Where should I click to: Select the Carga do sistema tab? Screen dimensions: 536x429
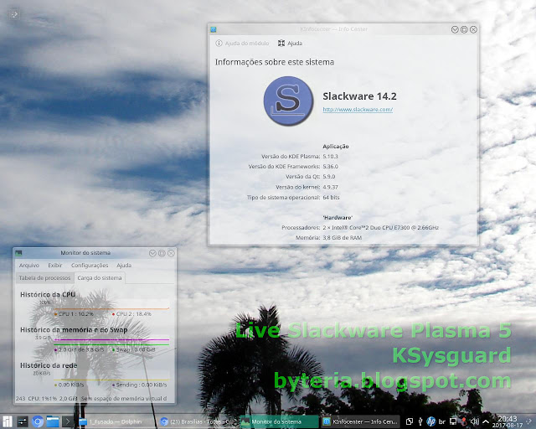[x=100, y=278]
